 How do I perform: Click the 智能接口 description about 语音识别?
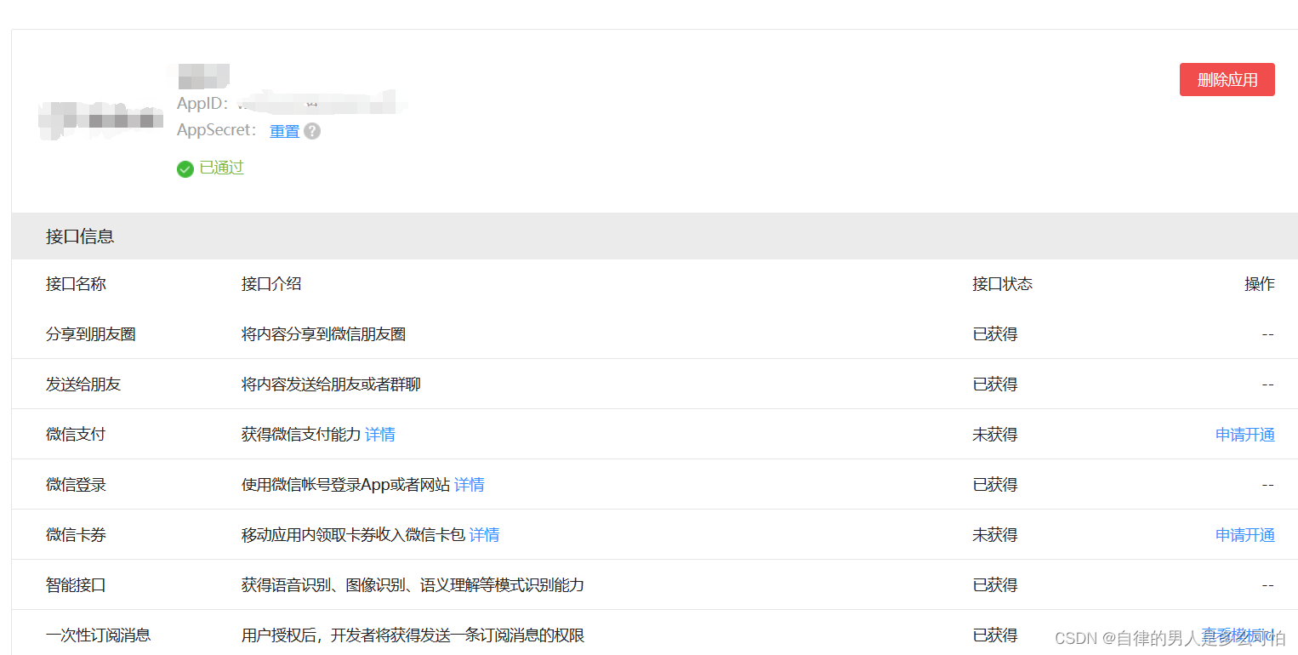point(413,585)
